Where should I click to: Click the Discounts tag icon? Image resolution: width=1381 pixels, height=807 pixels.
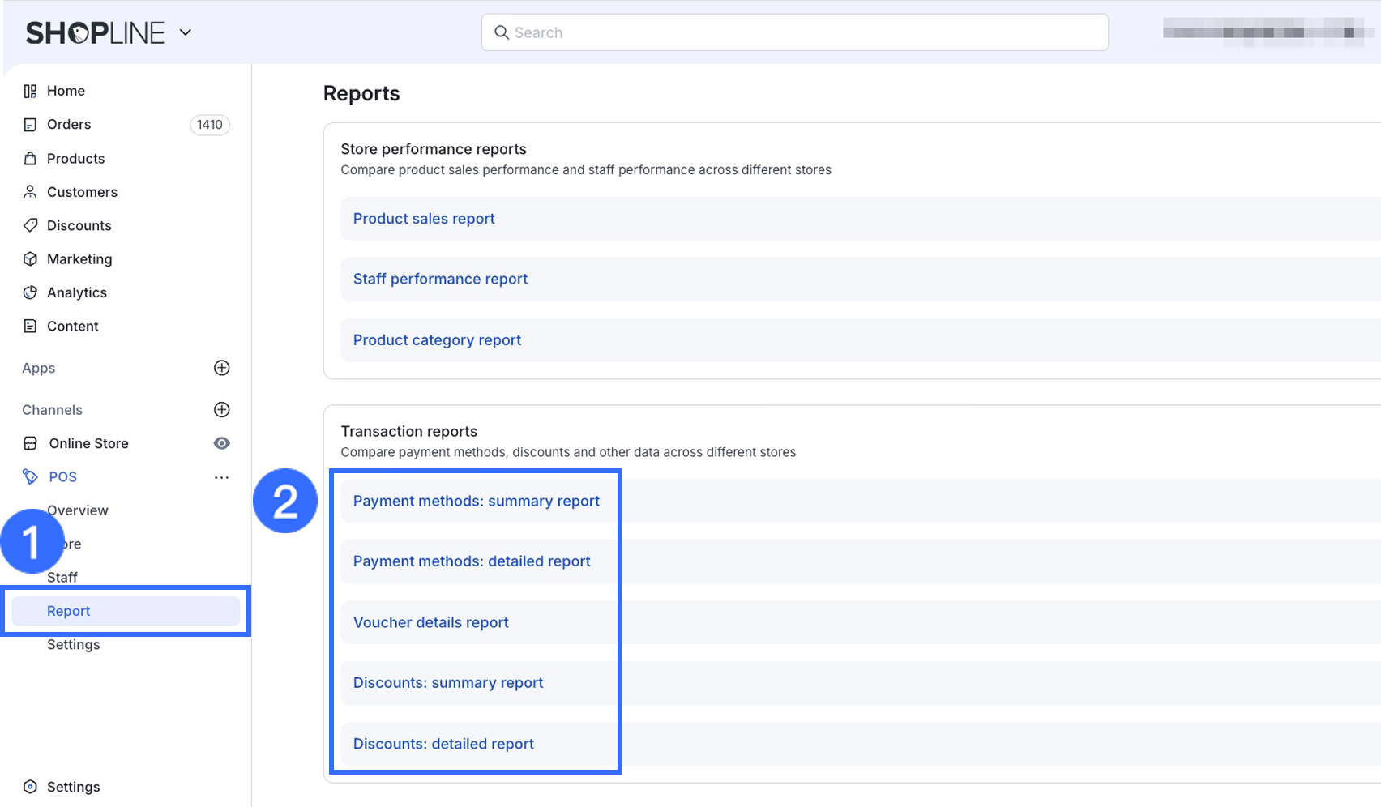point(30,225)
